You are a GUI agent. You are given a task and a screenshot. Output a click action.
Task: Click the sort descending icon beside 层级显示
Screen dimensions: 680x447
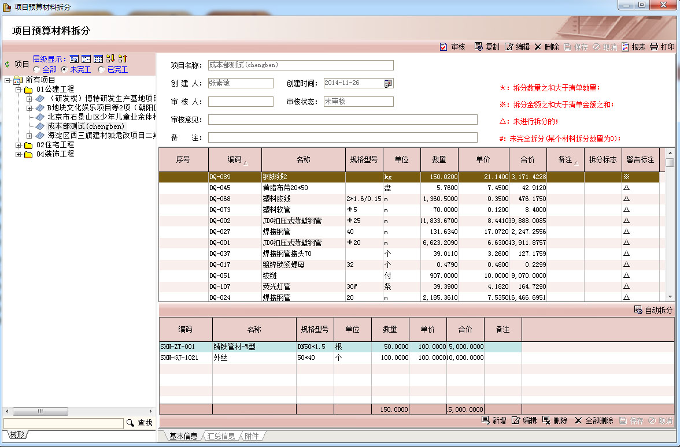110,59
